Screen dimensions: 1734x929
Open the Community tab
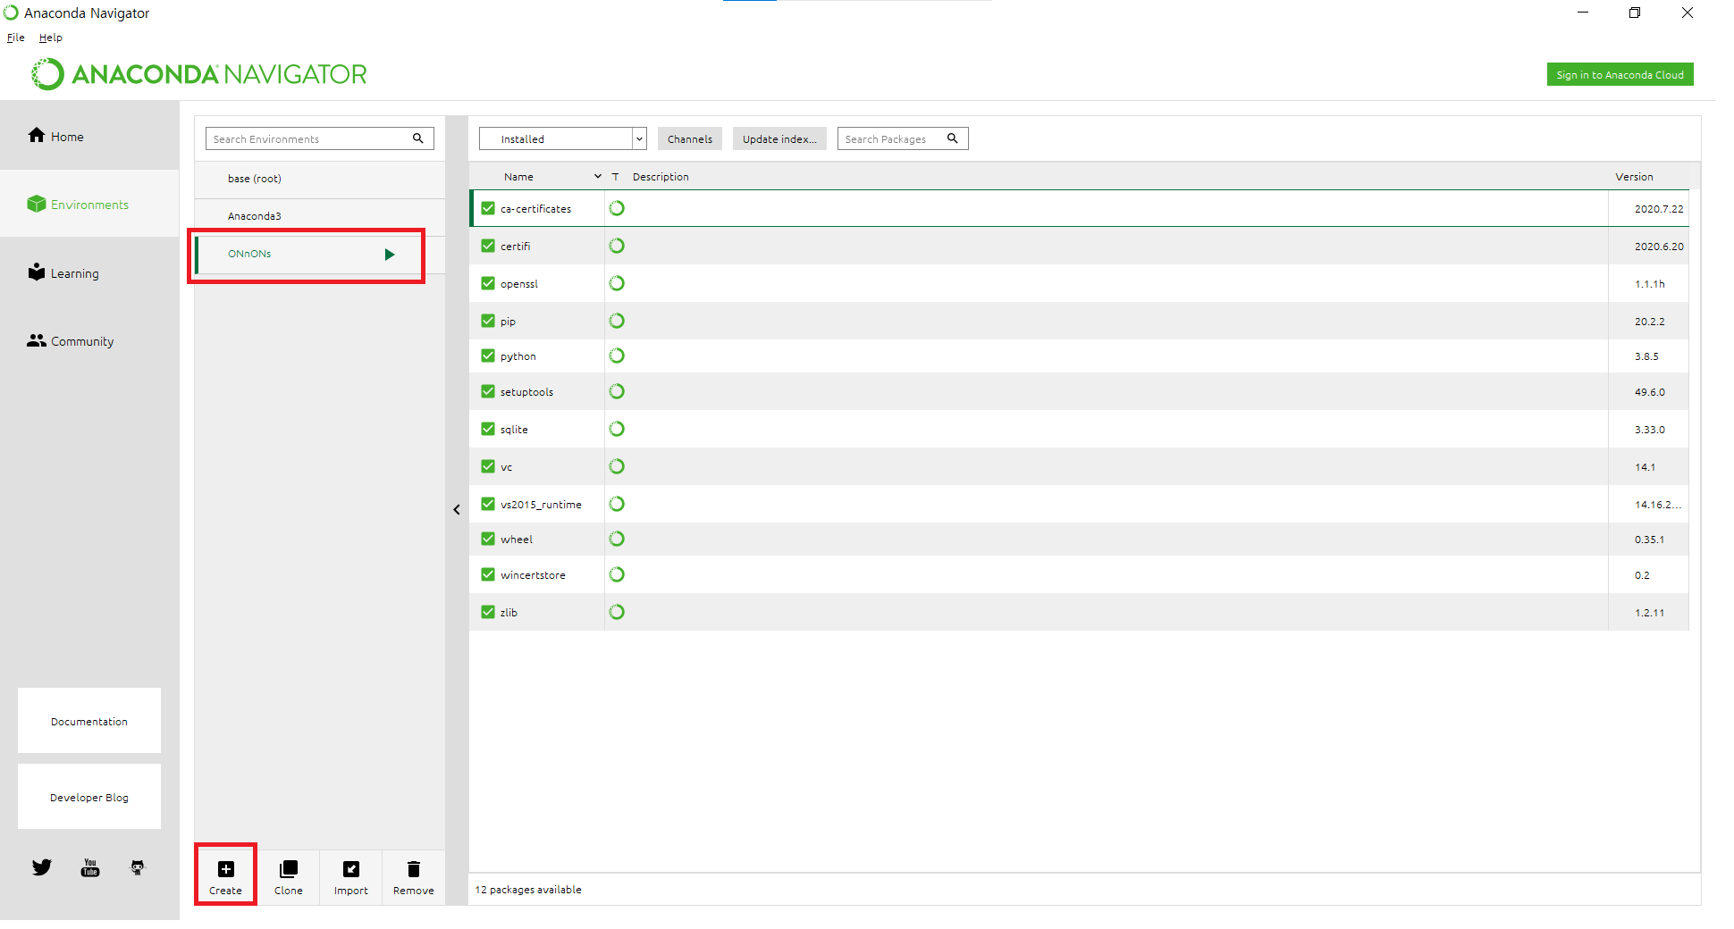click(89, 340)
